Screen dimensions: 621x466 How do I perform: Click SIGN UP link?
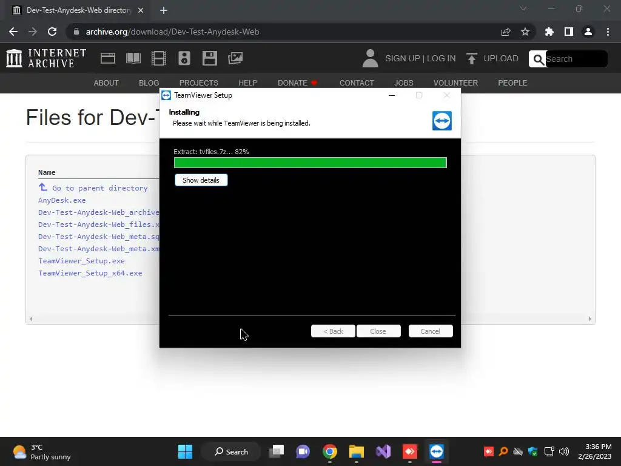point(403,58)
